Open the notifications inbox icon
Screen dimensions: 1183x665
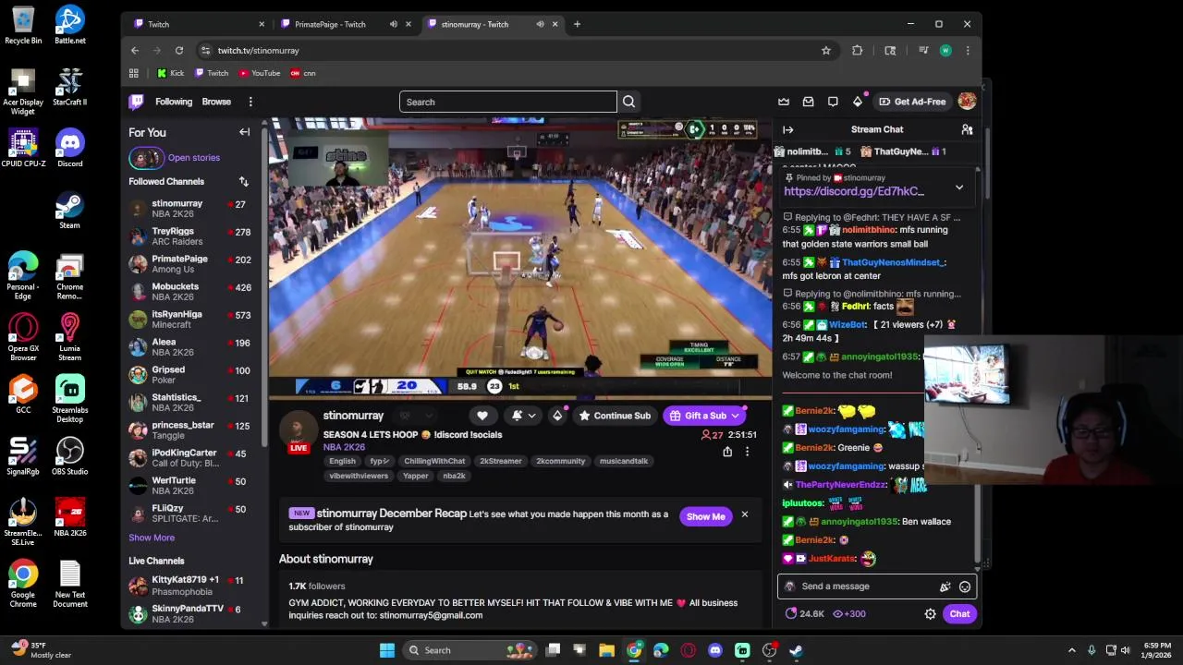808,102
